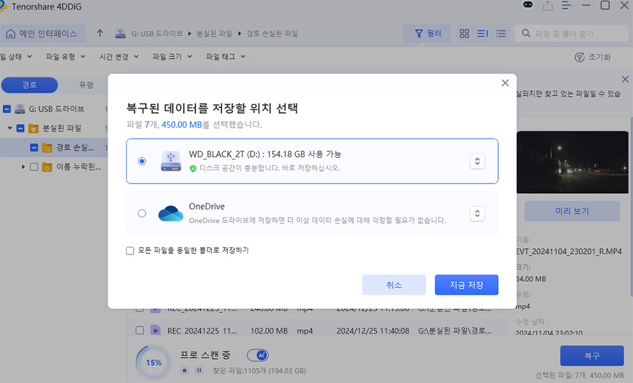Select EVT_20241104_230201_R.MP4 file name text
633x383 pixels.
(569, 251)
